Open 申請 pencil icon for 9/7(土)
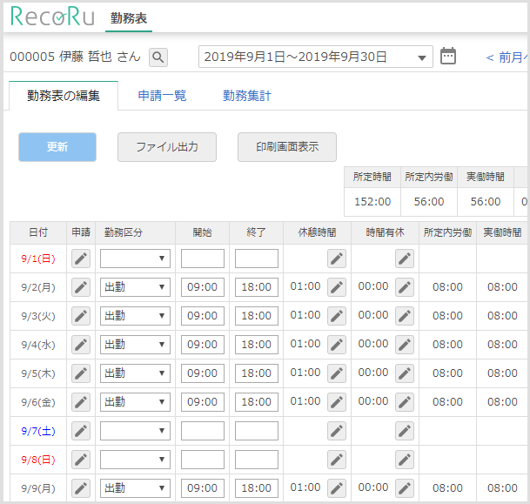The width and height of the screenshot is (530, 504). 81,431
